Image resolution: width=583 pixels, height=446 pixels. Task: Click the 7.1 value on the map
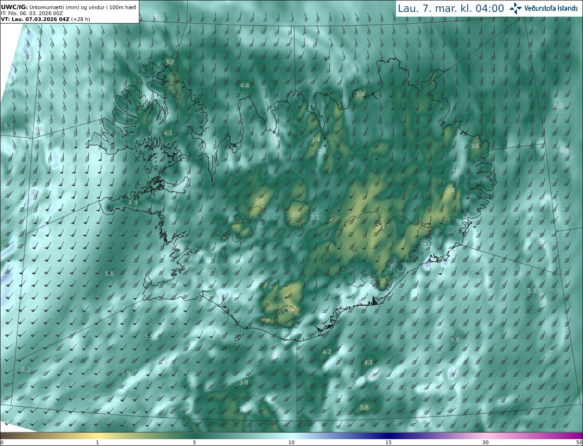[x=315, y=218]
